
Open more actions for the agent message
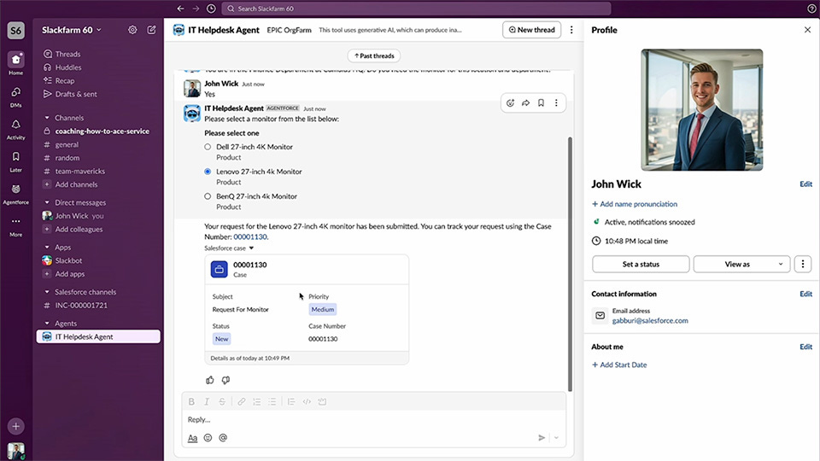(x=556, y=103)
